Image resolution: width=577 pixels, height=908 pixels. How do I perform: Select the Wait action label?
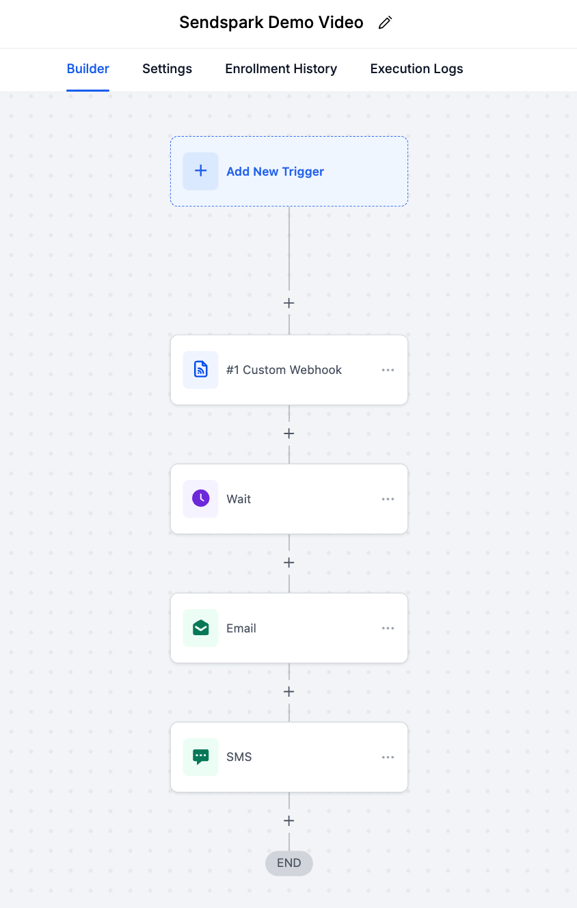tap(239, 499)
